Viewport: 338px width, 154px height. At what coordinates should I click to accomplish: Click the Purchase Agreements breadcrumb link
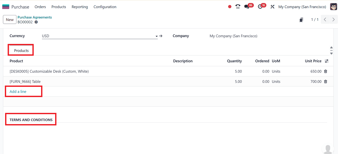tap(34, 17)
